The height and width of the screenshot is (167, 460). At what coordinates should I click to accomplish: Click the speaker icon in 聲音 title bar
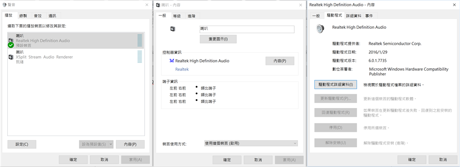(4, 4)
